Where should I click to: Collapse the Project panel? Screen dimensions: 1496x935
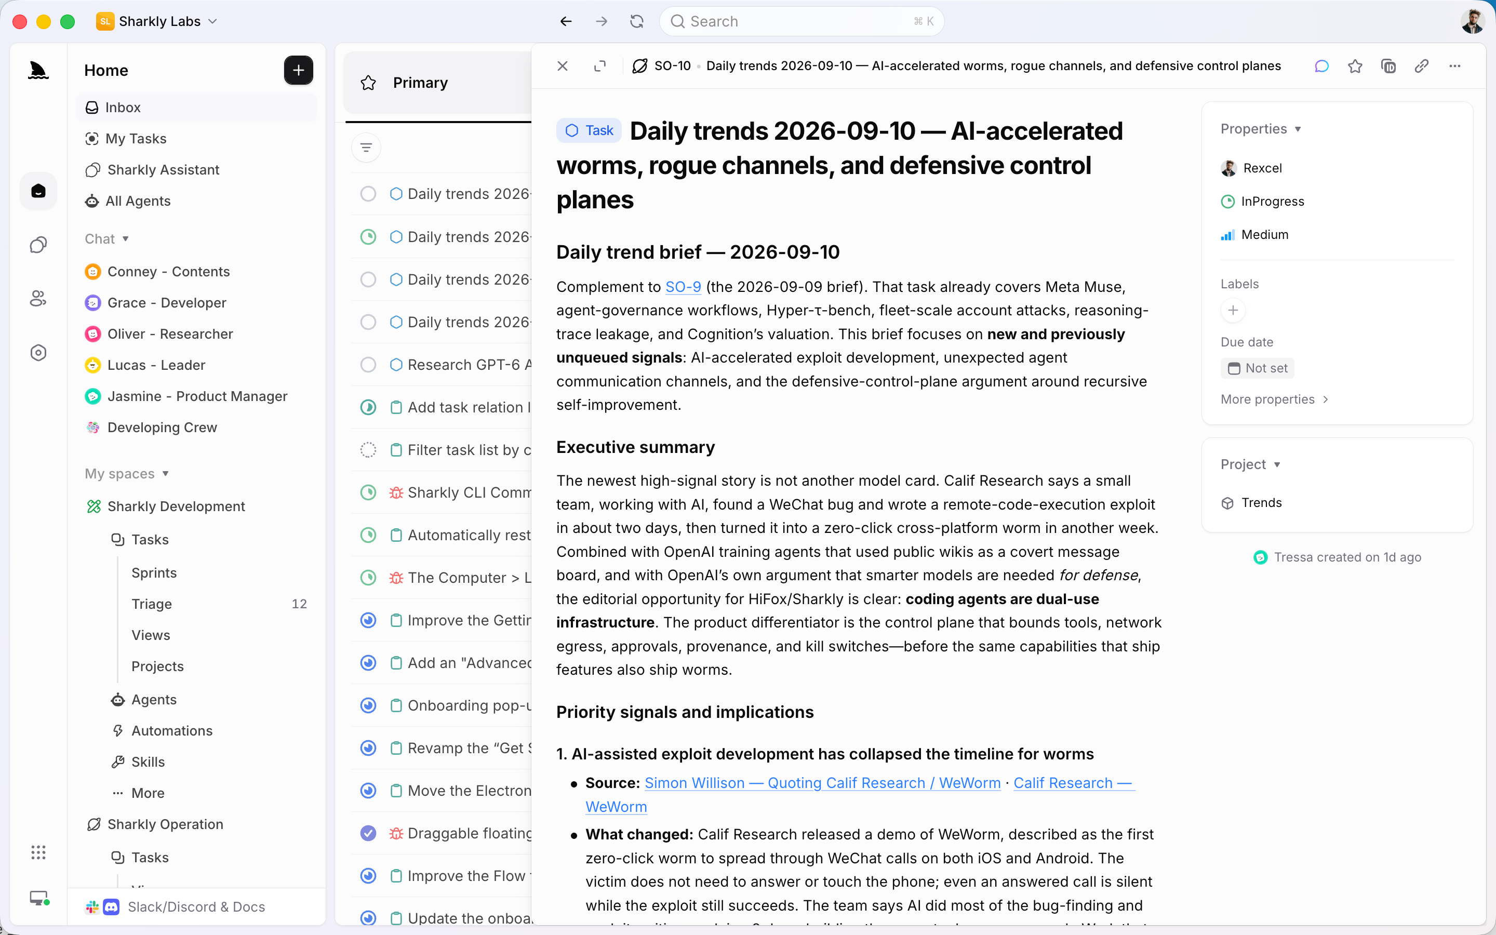click(1251, 465)
